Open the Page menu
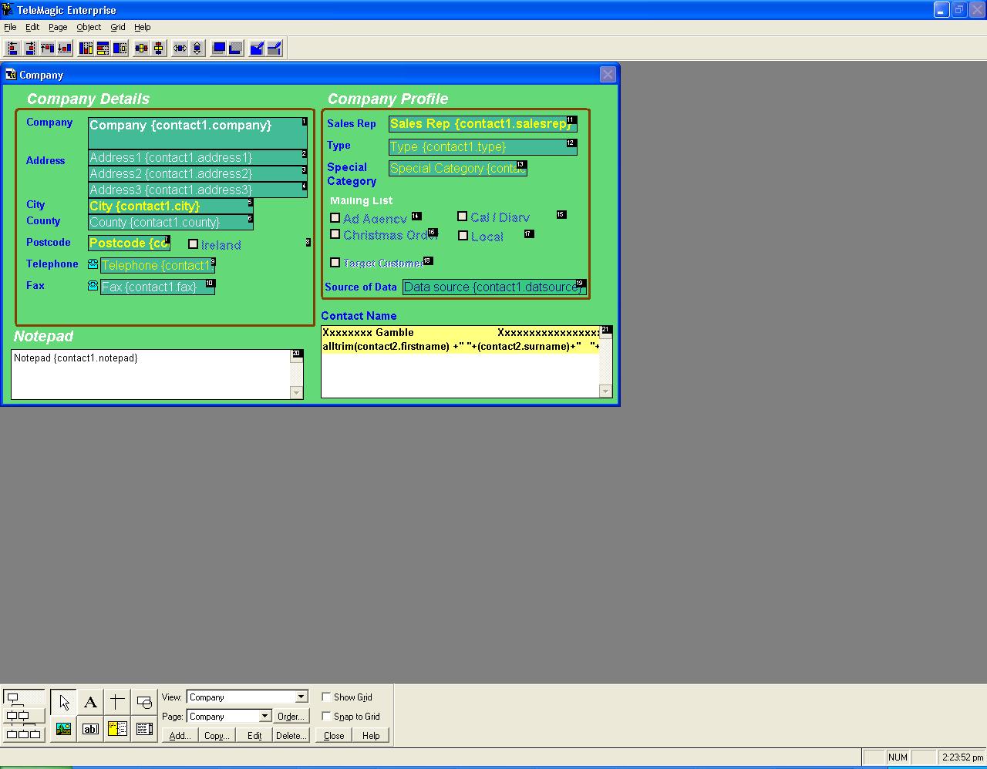Viewport: 987px width, 769px height. click(x=58, y=27)
